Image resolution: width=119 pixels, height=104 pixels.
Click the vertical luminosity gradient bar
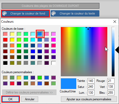pos(113,52)
